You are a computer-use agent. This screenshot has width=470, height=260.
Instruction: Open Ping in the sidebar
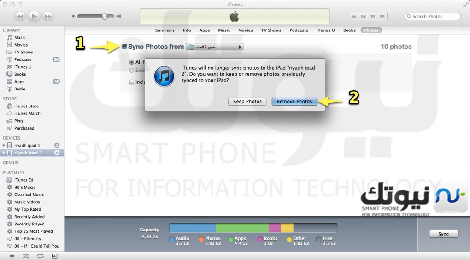click(18, 121)
